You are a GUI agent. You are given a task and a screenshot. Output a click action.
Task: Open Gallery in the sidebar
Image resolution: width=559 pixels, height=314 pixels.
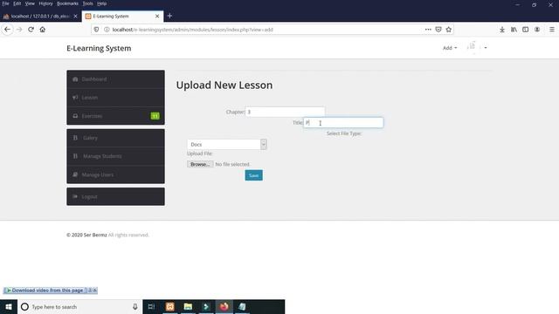click(x=115, y=138)
